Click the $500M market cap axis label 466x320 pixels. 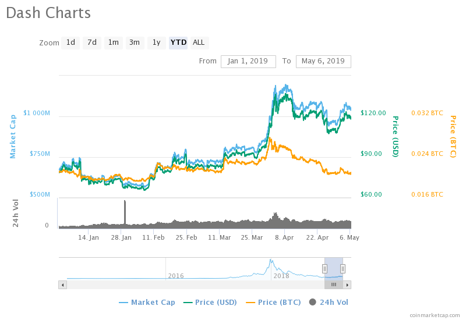tap(40, 194)
